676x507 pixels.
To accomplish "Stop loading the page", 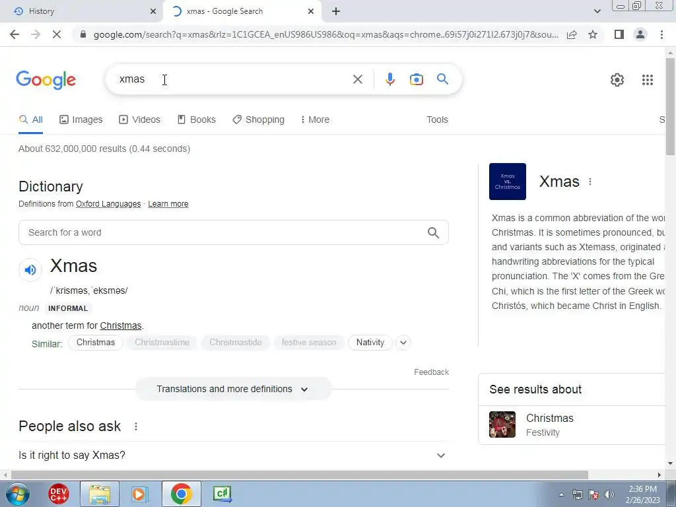I will (x=57, y=34).
